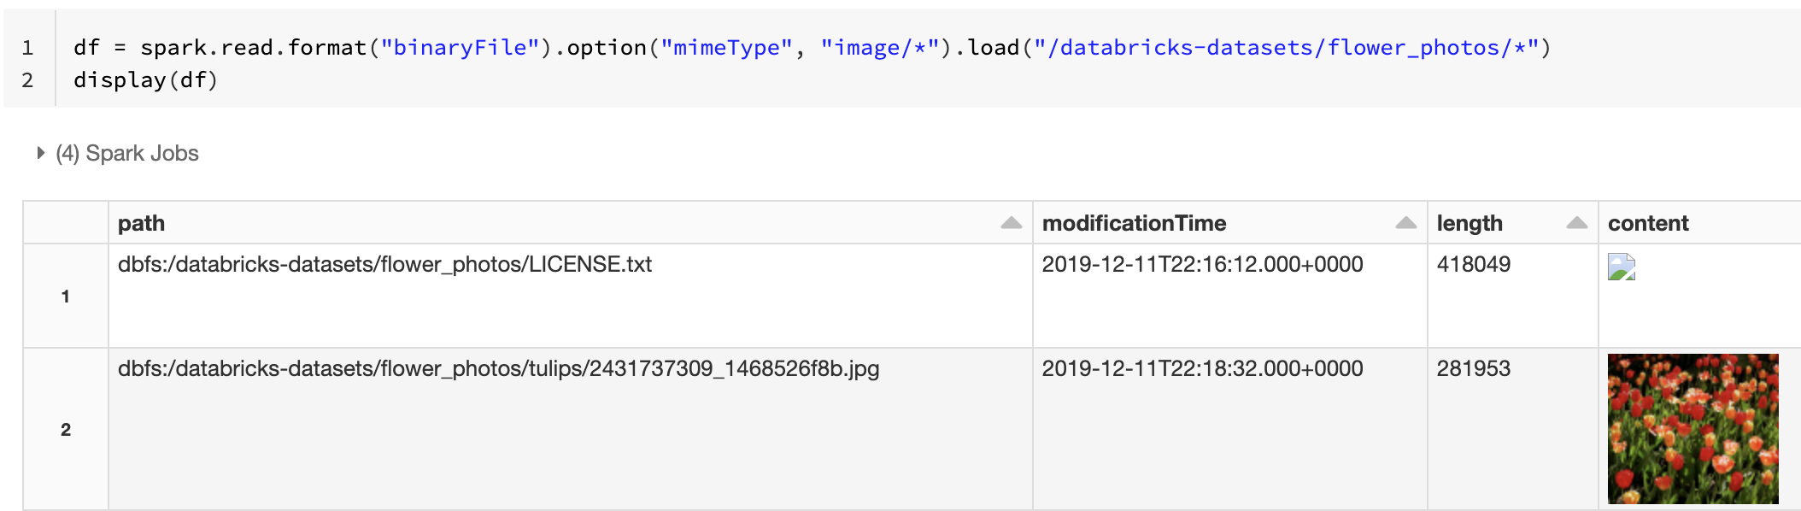Click the length column header label

click(x=1469, y=223)
